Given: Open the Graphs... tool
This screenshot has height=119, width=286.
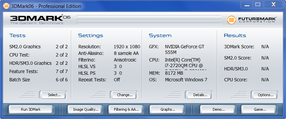Looking at the screenshot, I should click(167, 109).
